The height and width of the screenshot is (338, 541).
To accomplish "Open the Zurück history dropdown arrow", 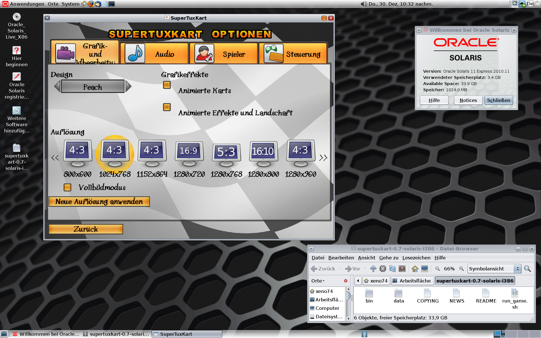I will (x=340, y=269).
